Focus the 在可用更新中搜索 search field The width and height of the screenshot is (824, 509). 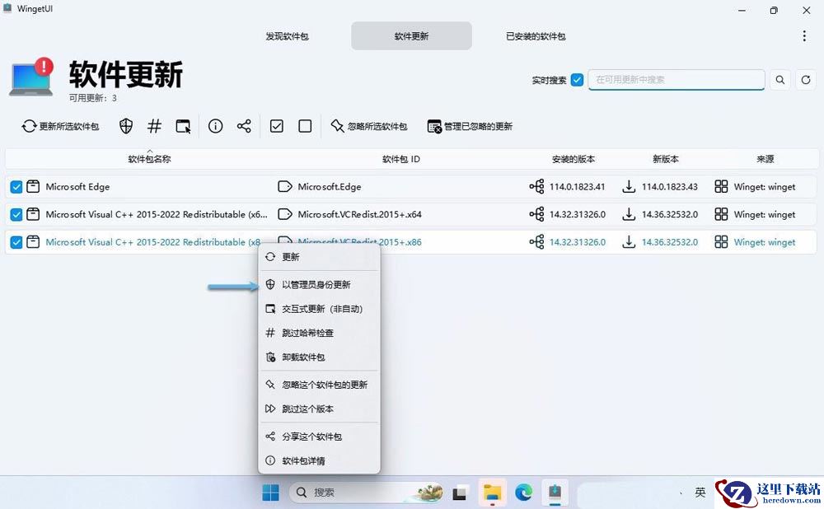point(677,80)
